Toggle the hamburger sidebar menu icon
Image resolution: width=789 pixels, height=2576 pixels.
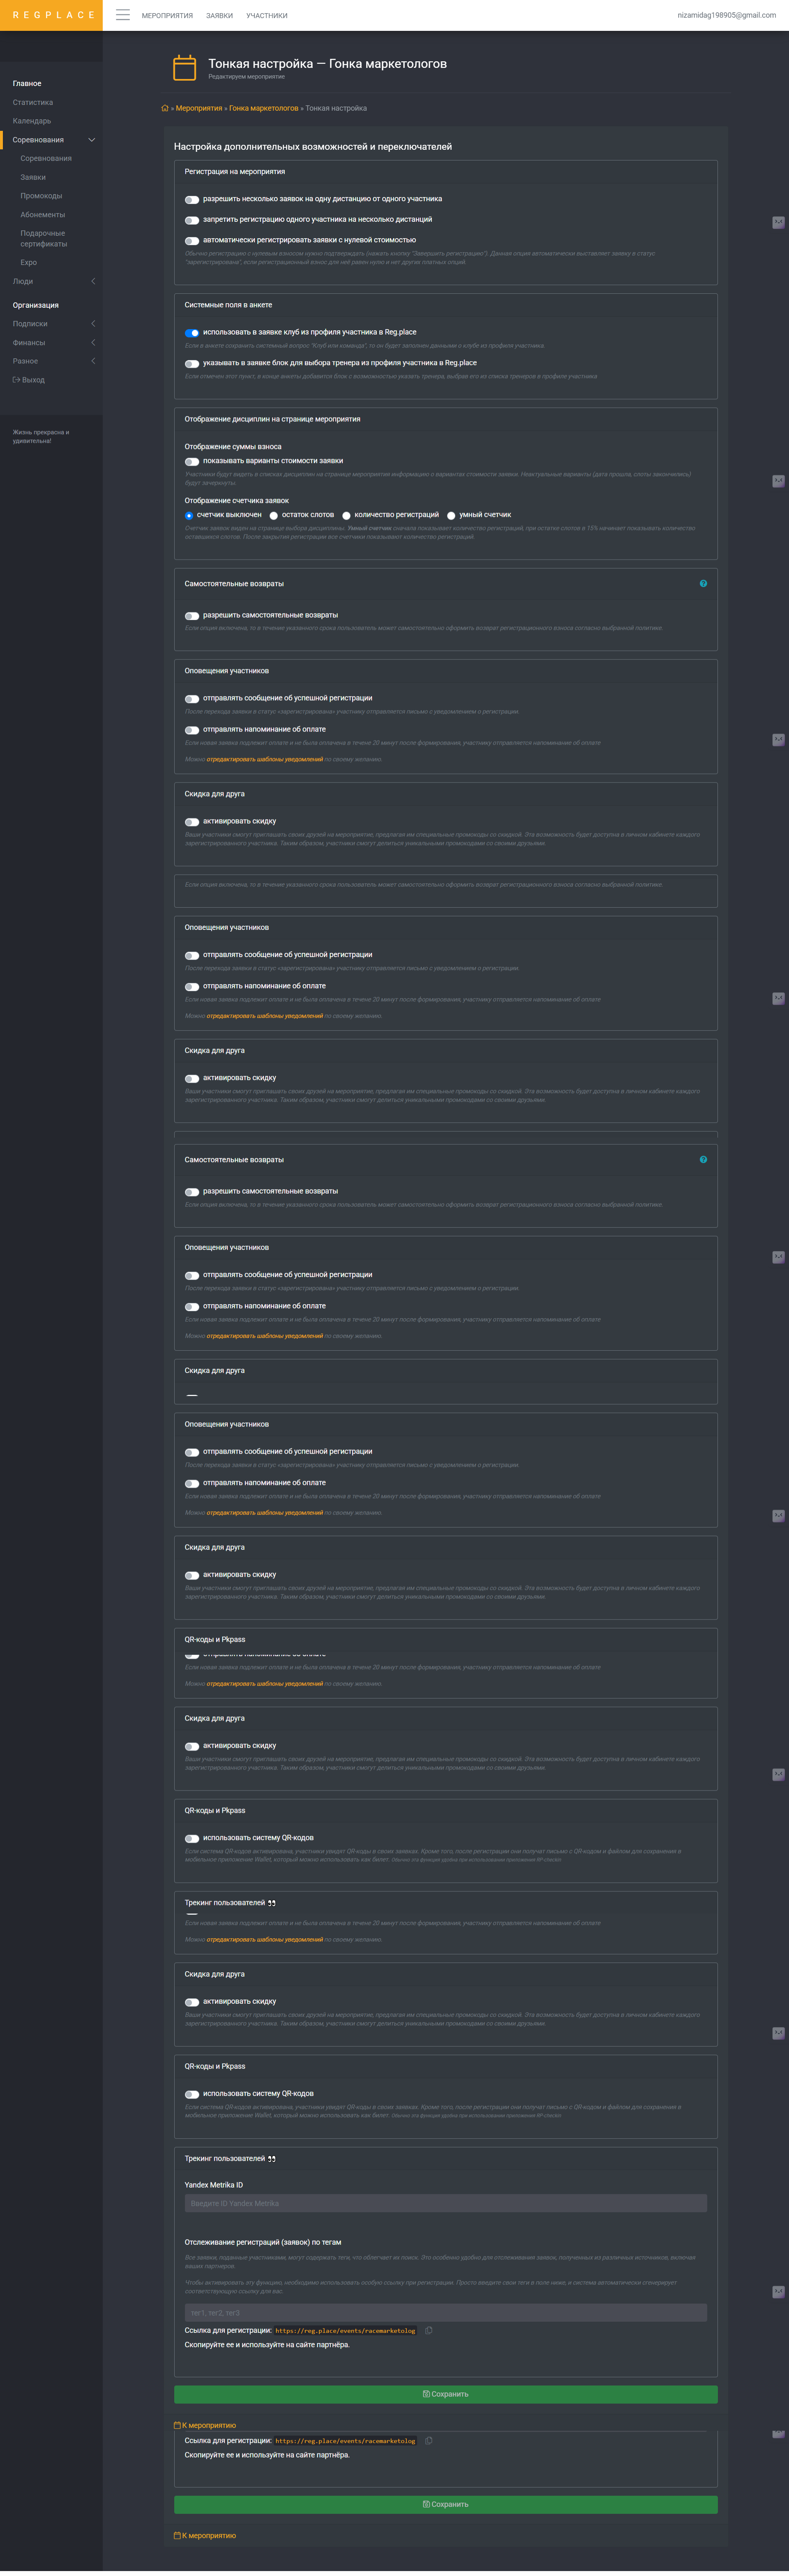(123, 15)
